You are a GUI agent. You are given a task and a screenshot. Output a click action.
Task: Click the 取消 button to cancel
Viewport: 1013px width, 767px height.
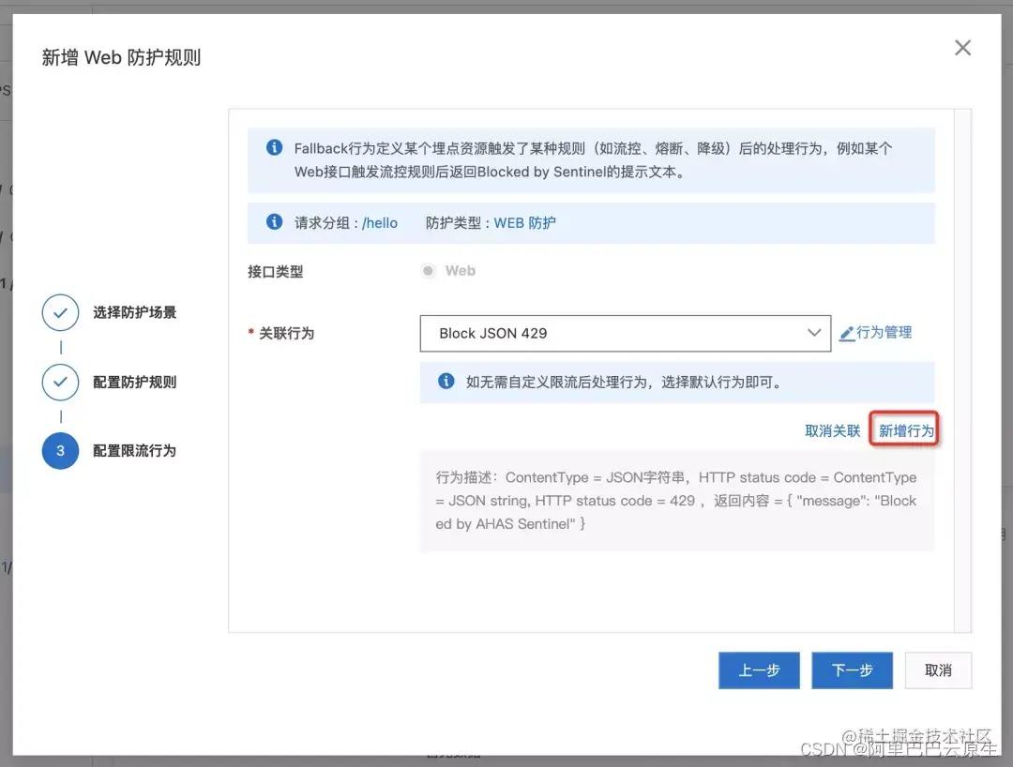coord(938,669)
